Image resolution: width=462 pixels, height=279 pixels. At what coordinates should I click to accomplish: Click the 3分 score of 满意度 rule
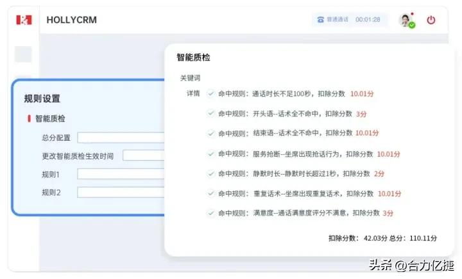tap(388, 213)
